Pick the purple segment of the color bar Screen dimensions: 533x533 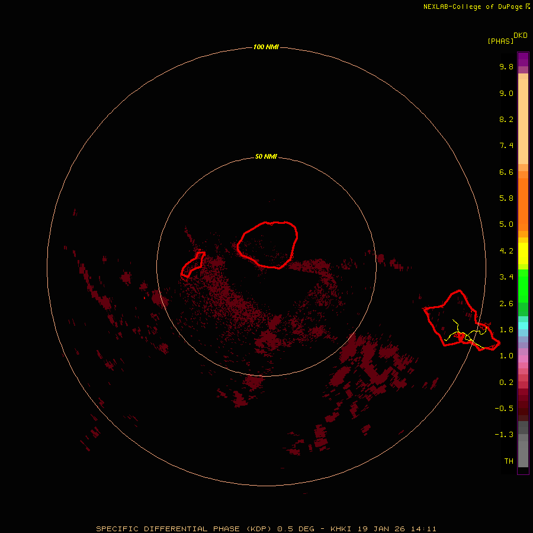523,59
